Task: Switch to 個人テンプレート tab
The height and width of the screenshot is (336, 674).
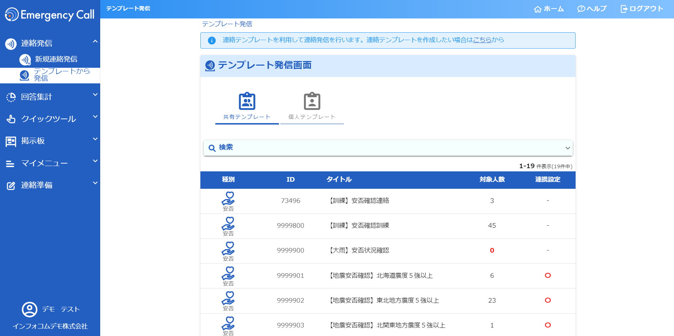Action: coord(312,108)
